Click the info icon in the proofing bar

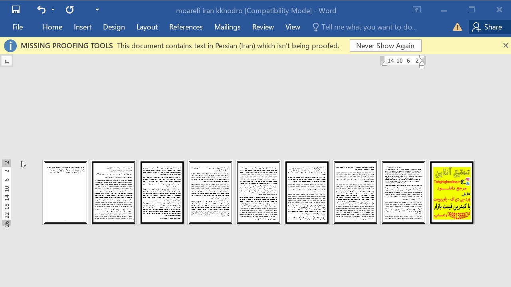pos(10,46)
